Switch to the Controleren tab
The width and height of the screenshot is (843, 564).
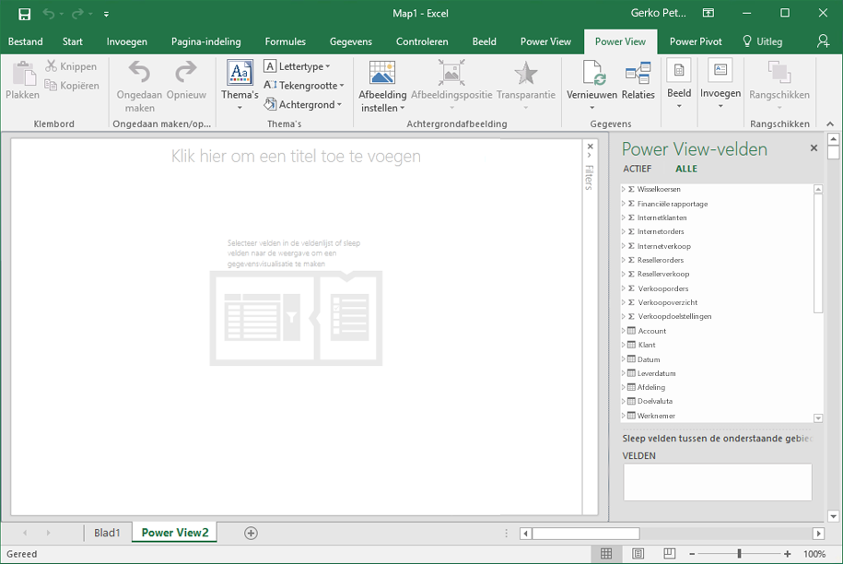coord(422,41)
